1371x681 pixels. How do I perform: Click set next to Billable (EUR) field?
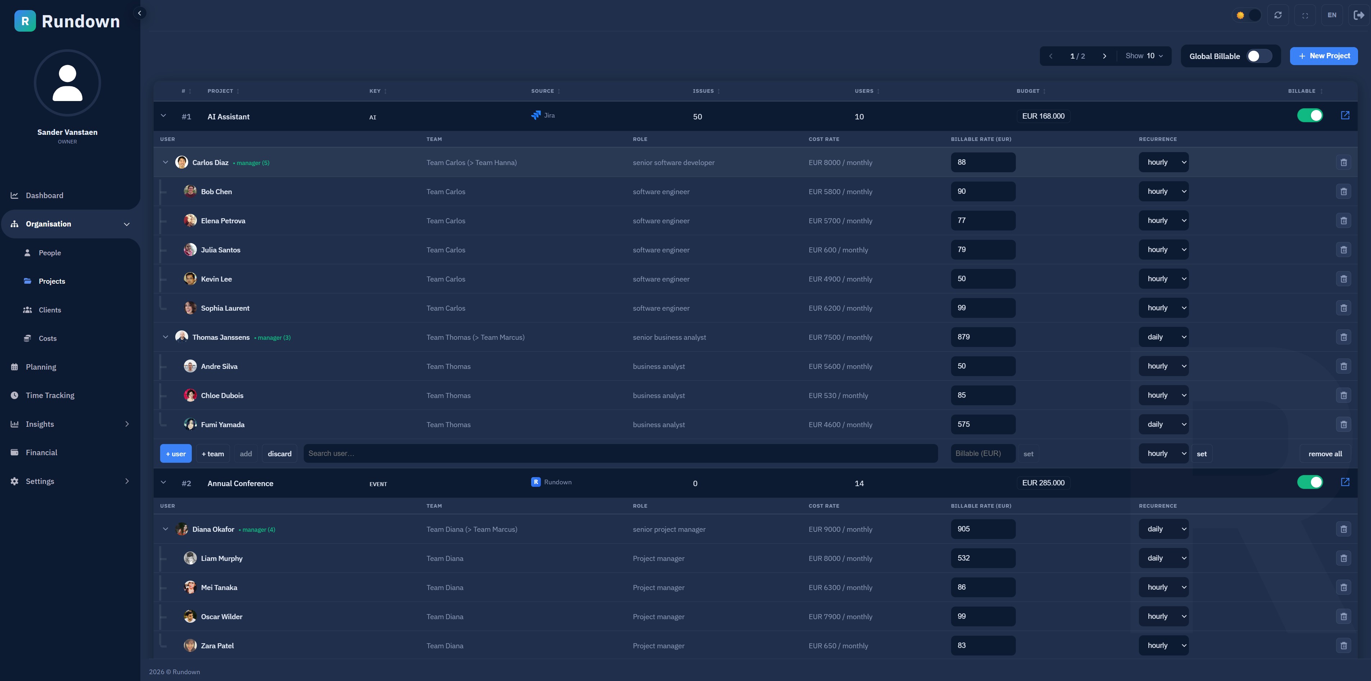[1028, 453]
